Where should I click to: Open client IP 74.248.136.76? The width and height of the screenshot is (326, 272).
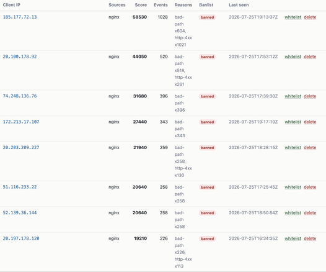pyautogui.click(x=20, y=96)
